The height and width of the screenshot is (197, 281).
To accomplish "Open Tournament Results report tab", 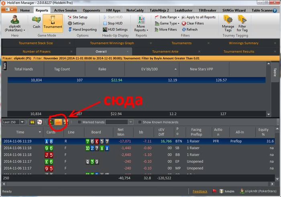I will tap(239, 51).
